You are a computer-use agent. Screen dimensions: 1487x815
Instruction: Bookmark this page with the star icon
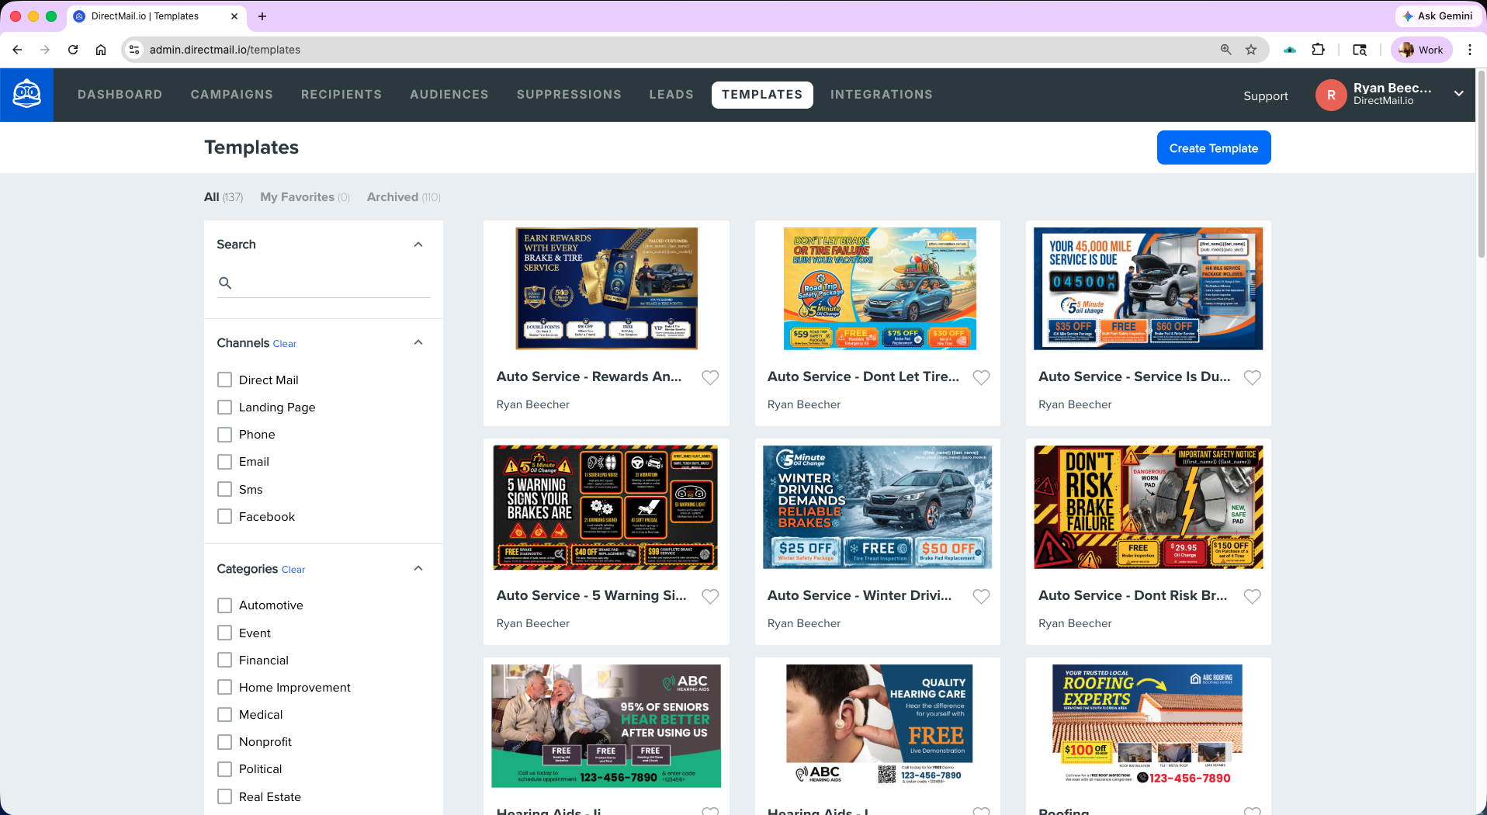pyautogui.click(x=1251, y=50)
